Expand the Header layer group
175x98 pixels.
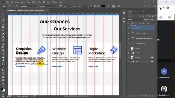click(131, 53)
